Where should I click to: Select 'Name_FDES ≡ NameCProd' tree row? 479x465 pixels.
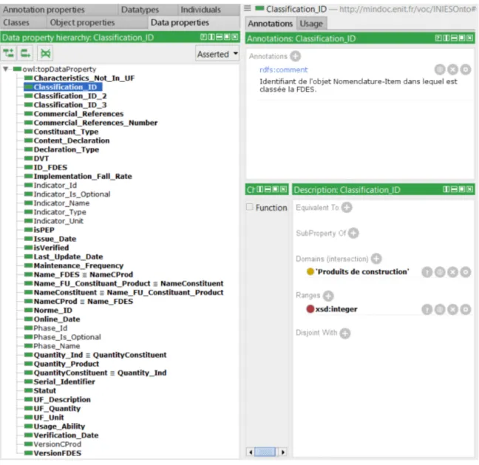pyautogui.click(x=83, y=275)
